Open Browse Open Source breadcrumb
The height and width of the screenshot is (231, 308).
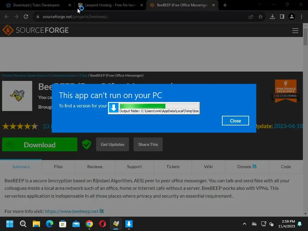(31, 75)
